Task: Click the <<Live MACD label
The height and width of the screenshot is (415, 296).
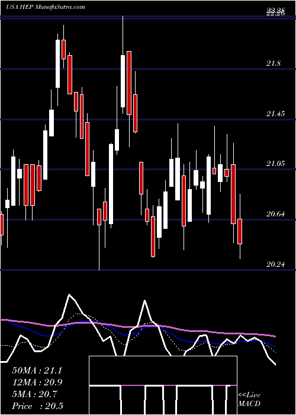Action: click(249, 400)
